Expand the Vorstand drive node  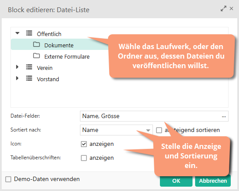point(17,78)
